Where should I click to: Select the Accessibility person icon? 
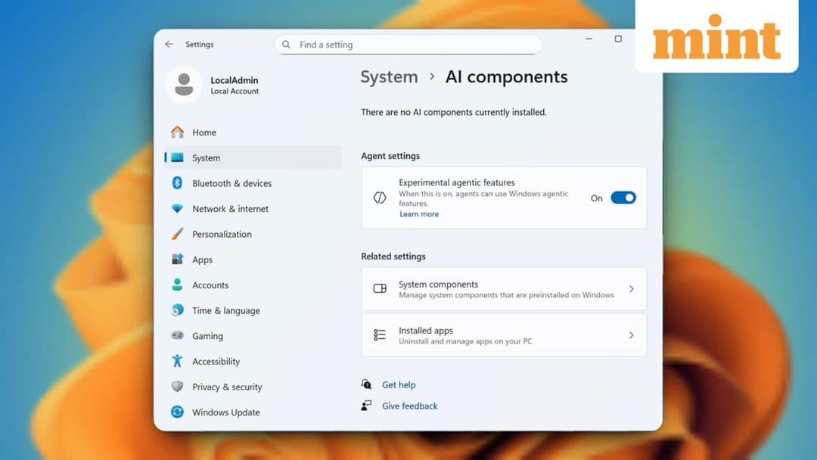pyautogui.click(x=176, y=361)
